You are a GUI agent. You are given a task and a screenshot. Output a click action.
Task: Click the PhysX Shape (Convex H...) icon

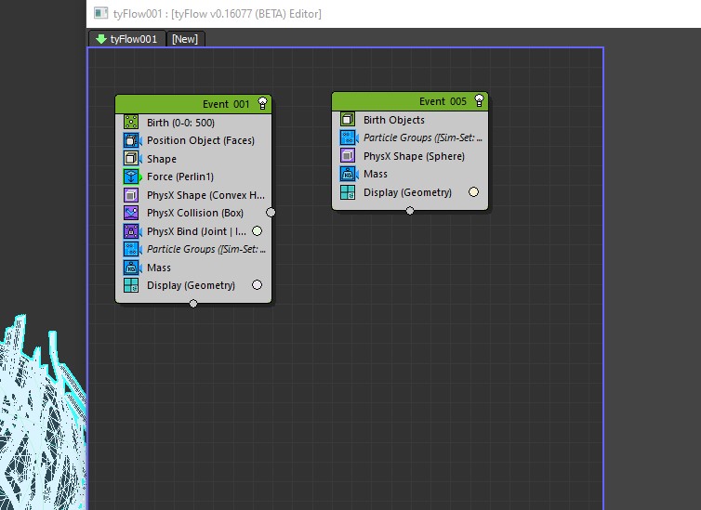(x=131, y=195)
